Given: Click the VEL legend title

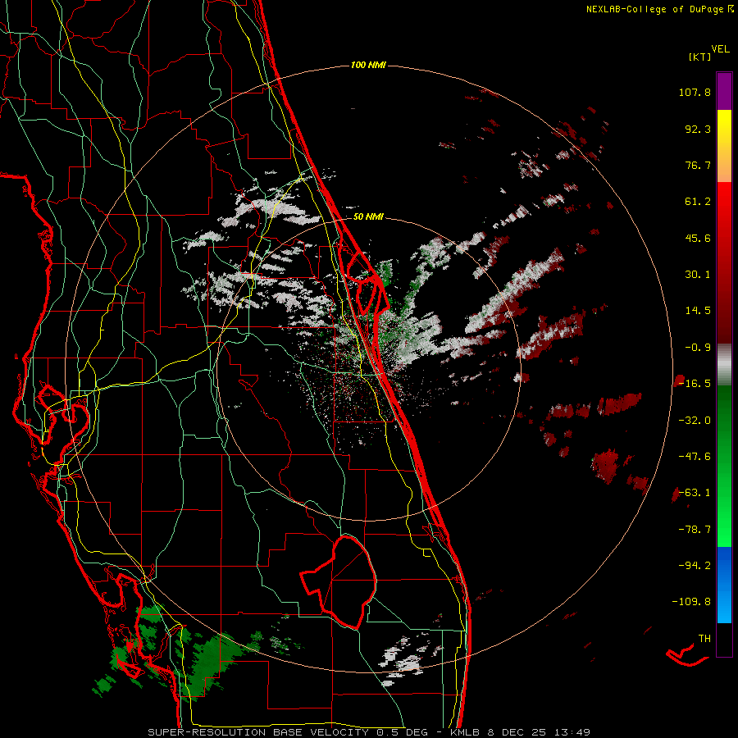Looking at the screenshot, I should tap(720, 49).
